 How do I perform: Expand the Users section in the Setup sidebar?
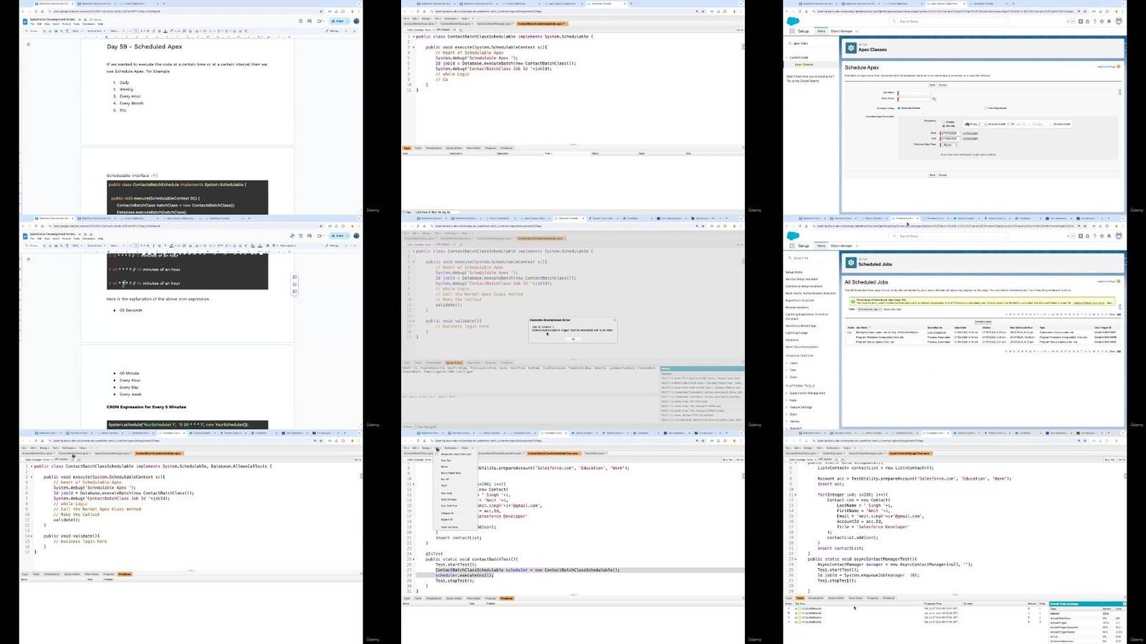[788, 363]
